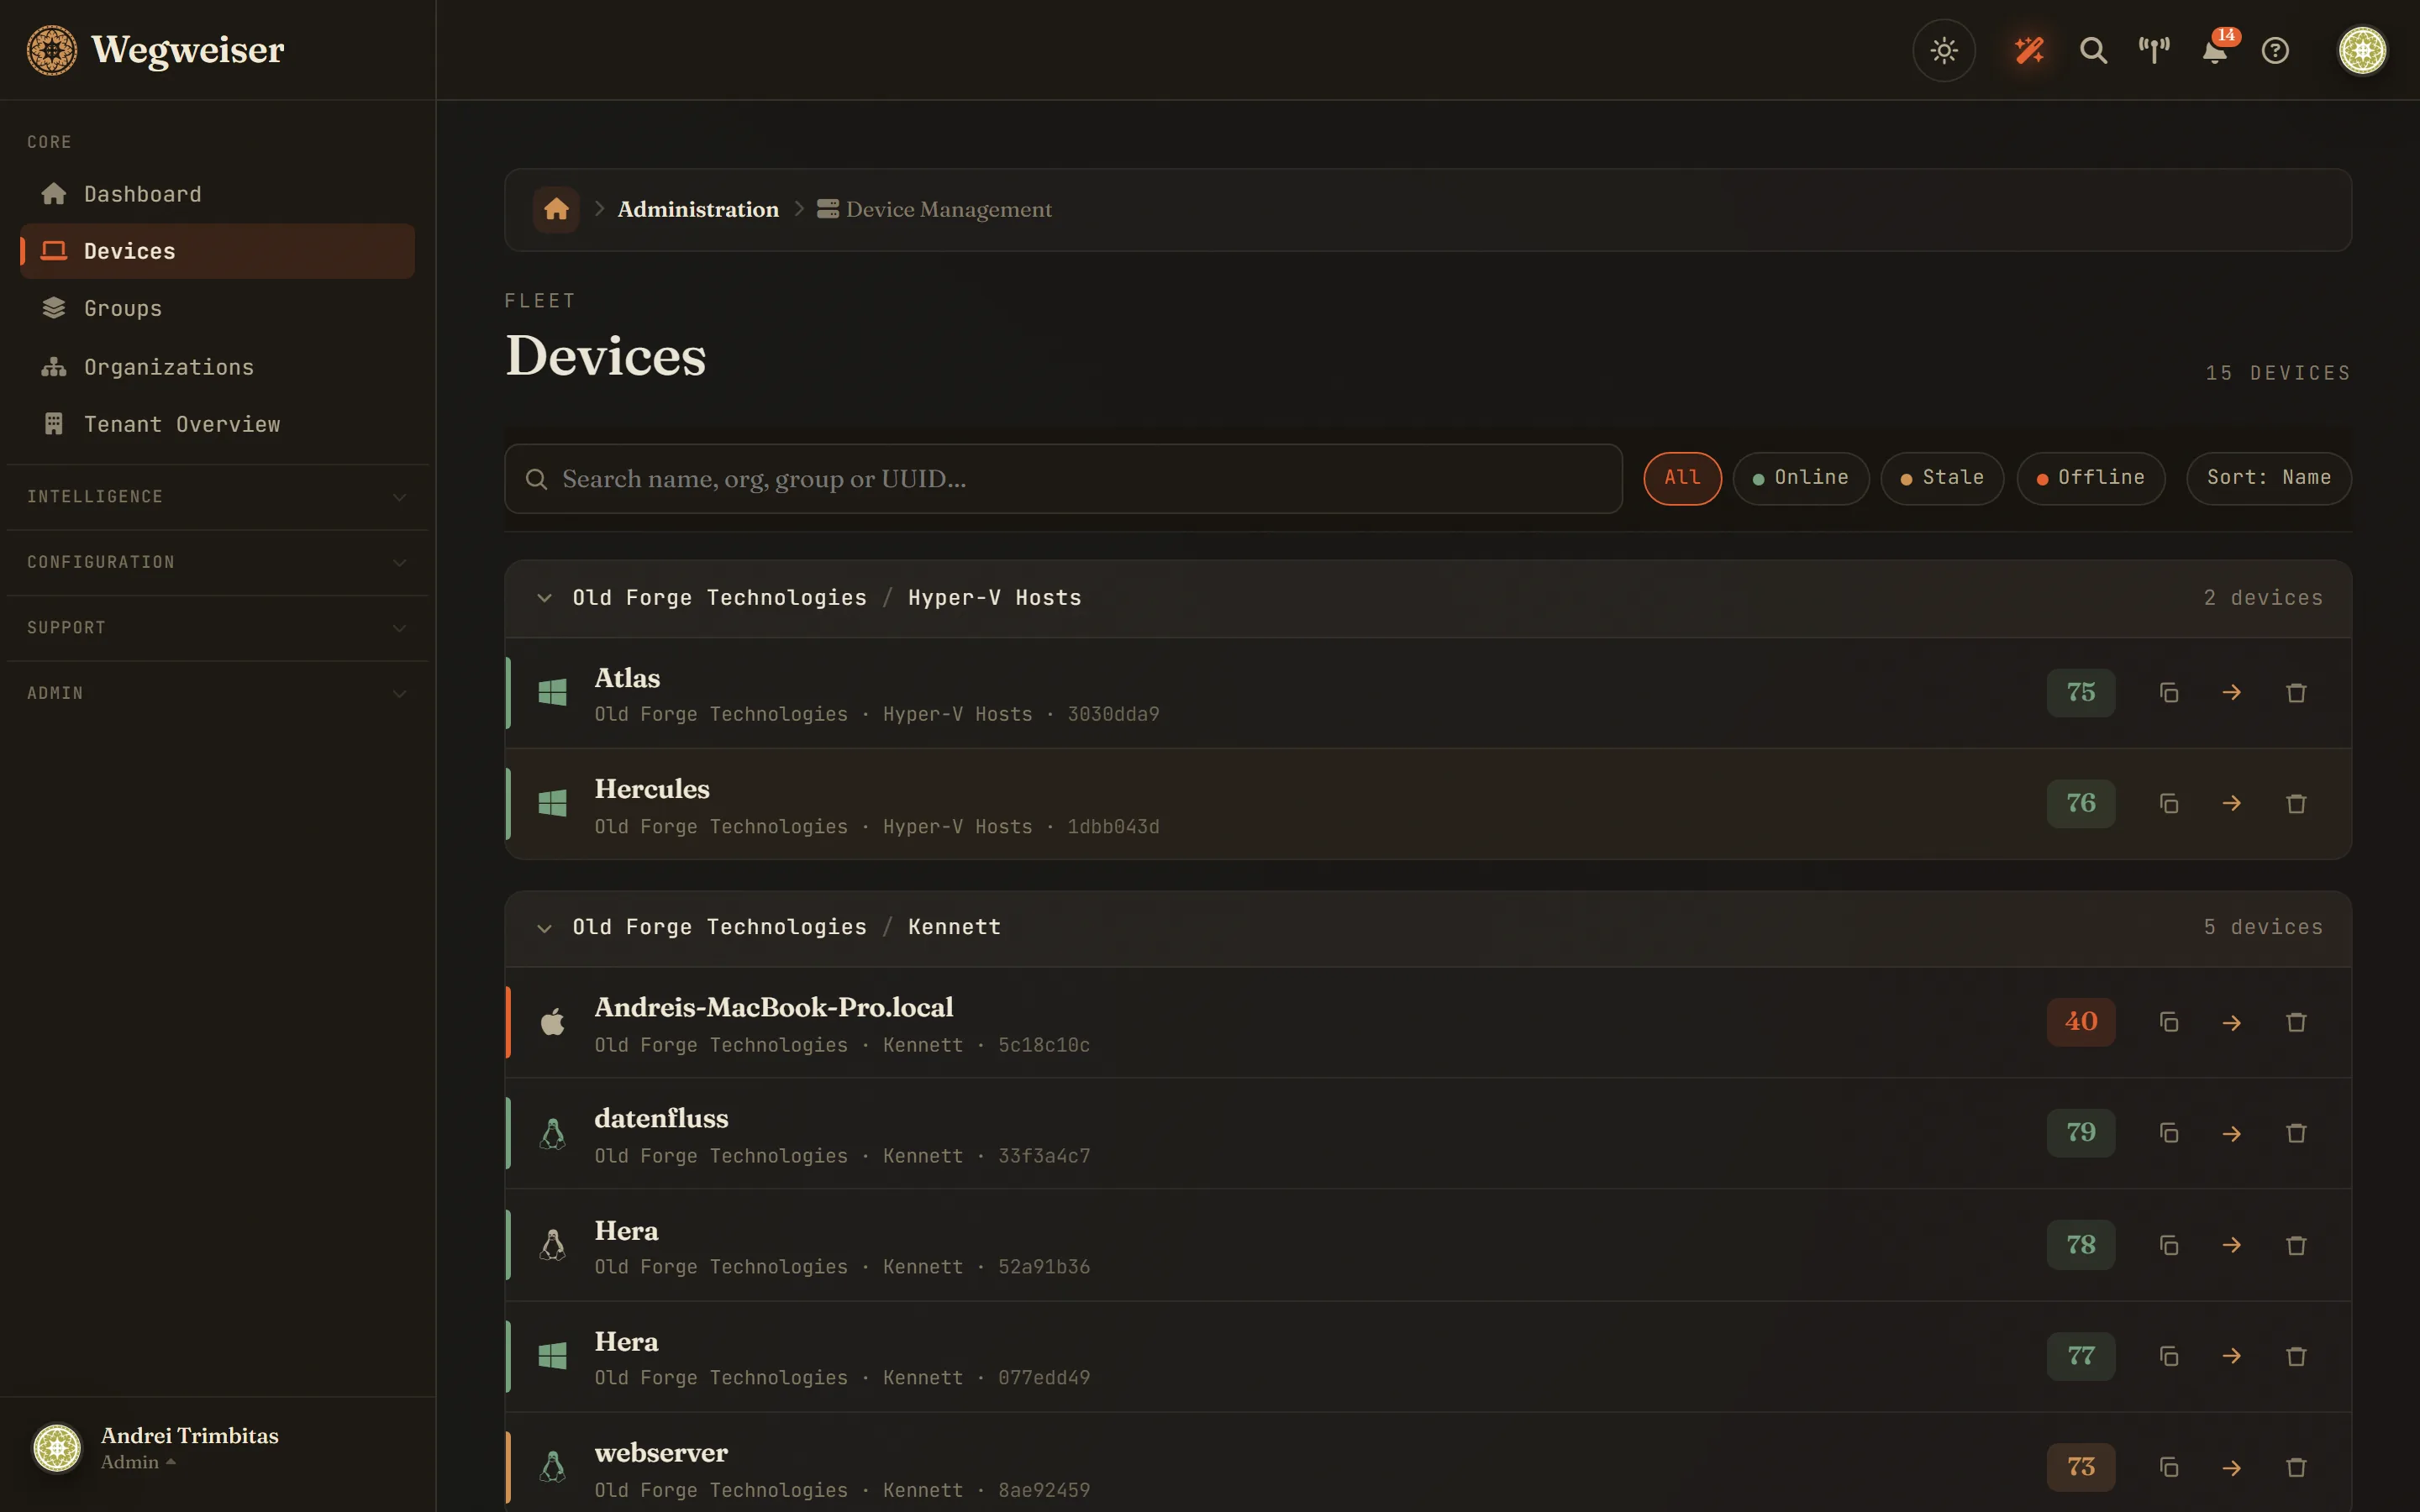Delete the Atlas device
Image resolution: width=2420 pixels, height=1512 pixels.
click(2296, 693)
